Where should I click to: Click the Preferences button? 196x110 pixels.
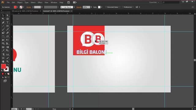point(128,7)
